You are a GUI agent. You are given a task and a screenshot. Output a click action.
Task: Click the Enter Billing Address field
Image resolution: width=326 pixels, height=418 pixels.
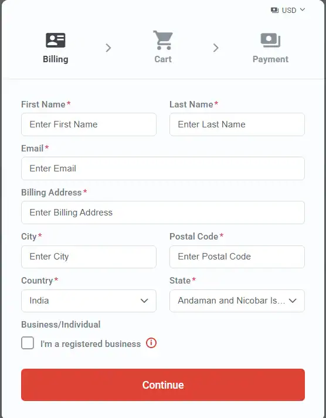click(163, 213)
